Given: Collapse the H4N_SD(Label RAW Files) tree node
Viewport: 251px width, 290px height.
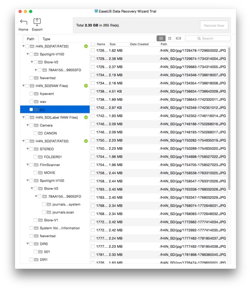Looking at the screenshot, I should click(23, 117).
